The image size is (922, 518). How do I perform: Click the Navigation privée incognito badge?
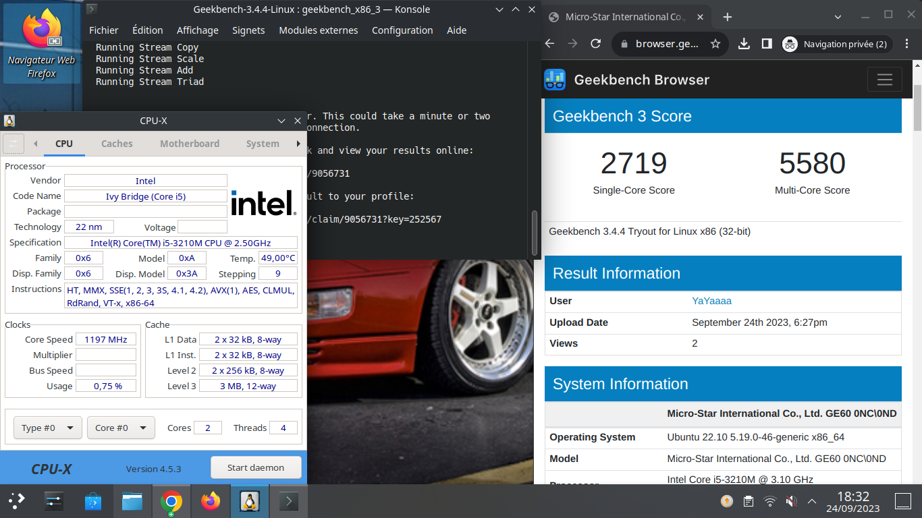pyautogui.click(x=837, y=44)
